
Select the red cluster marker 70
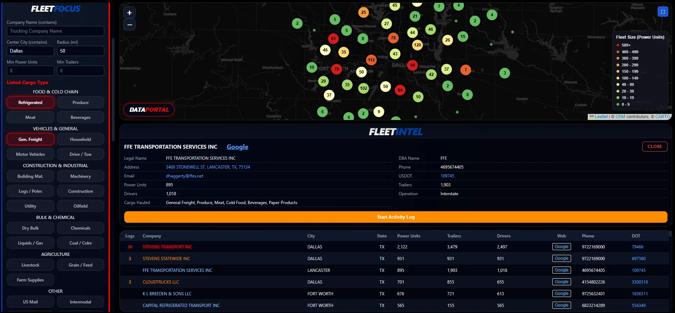(x=337, y=69)
